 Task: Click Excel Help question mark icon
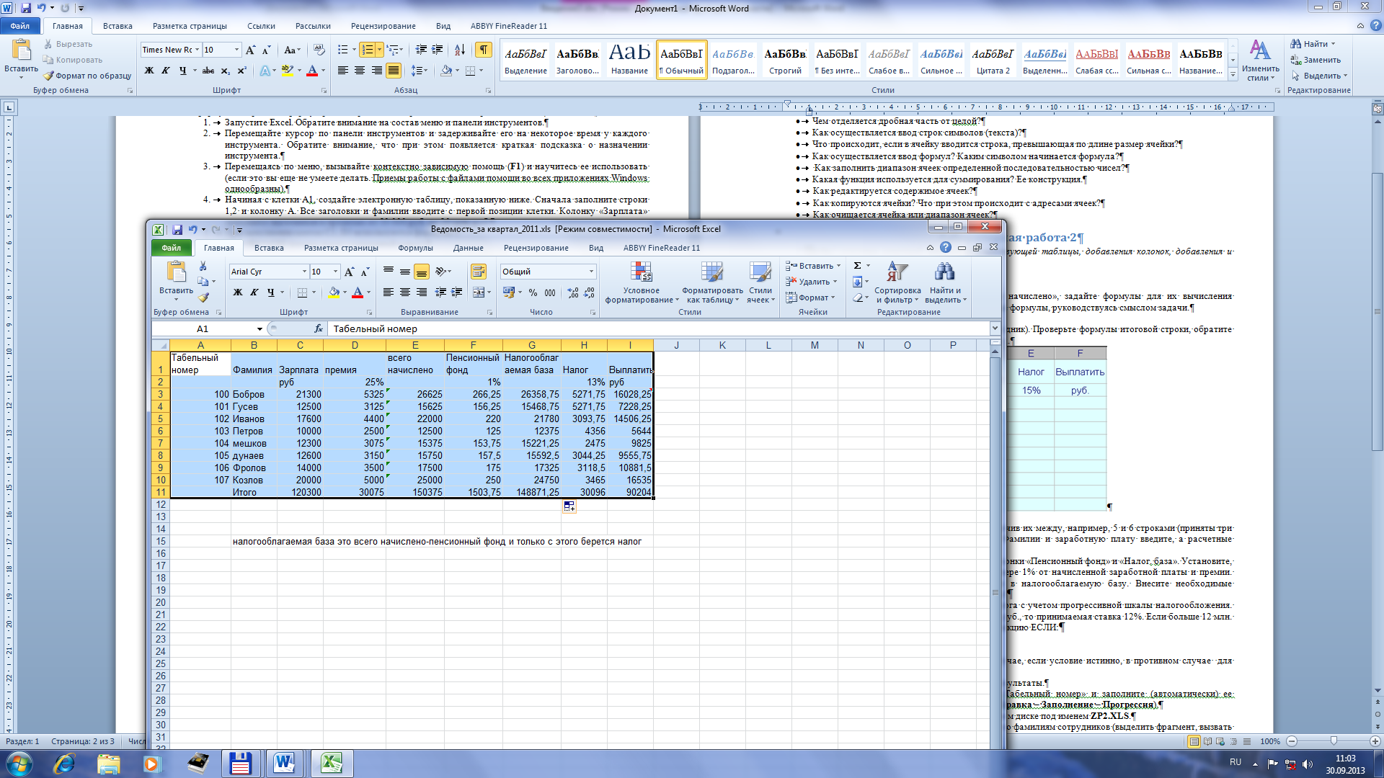click(x=945, y=247)
